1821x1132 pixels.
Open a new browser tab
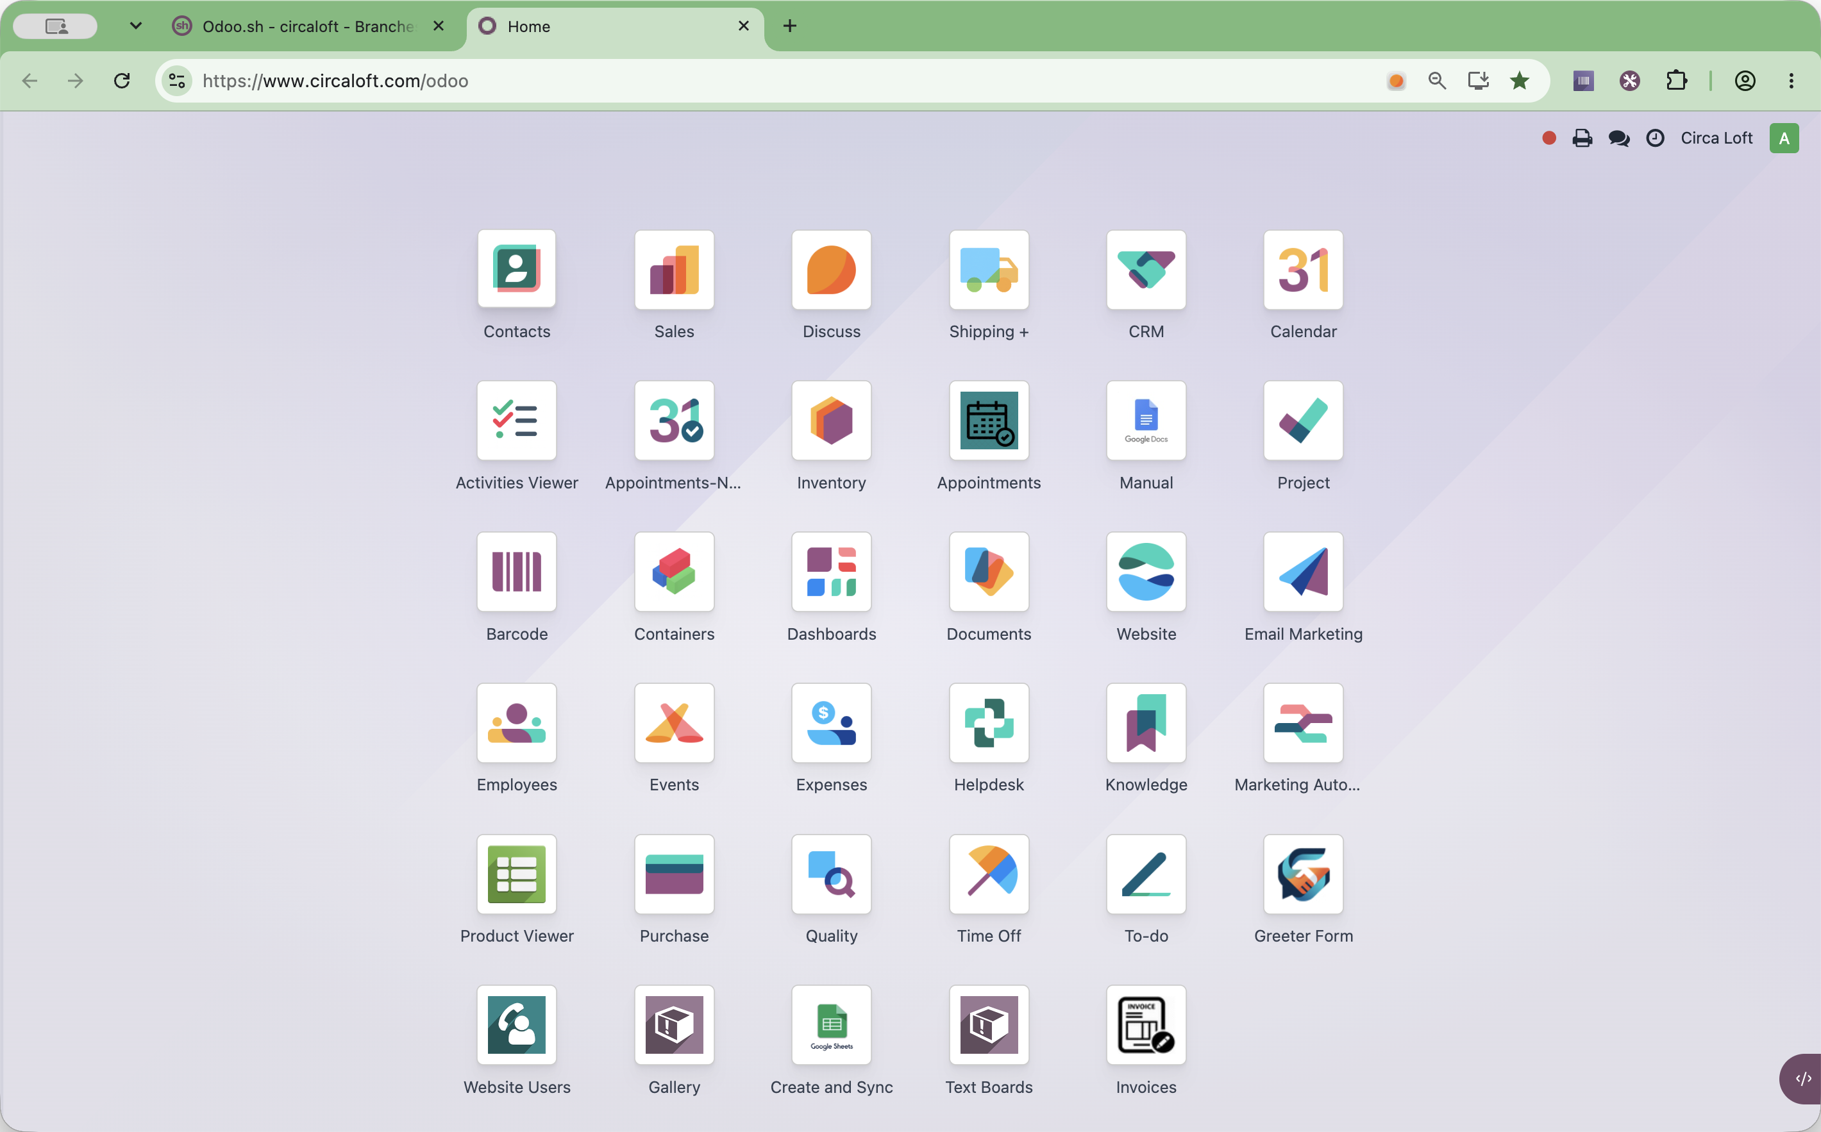click(x=789, y=26)
